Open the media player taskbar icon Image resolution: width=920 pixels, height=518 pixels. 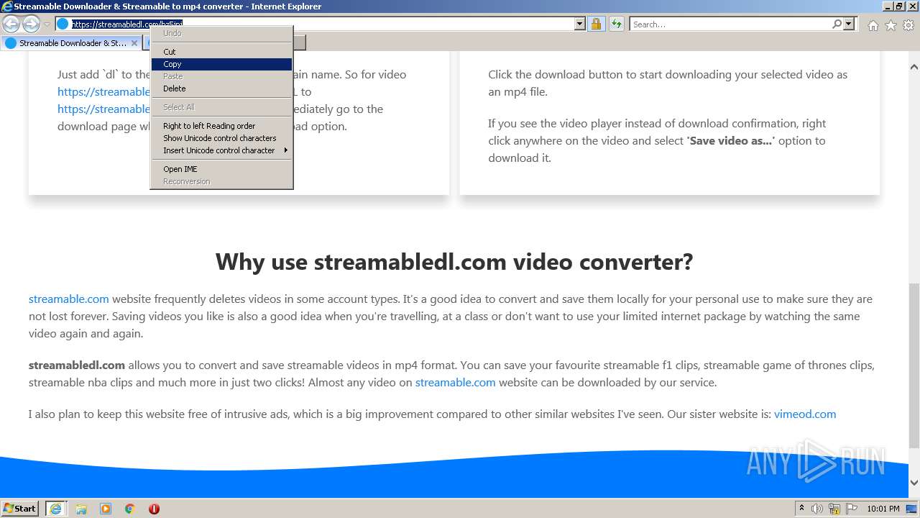pos(106,509)
